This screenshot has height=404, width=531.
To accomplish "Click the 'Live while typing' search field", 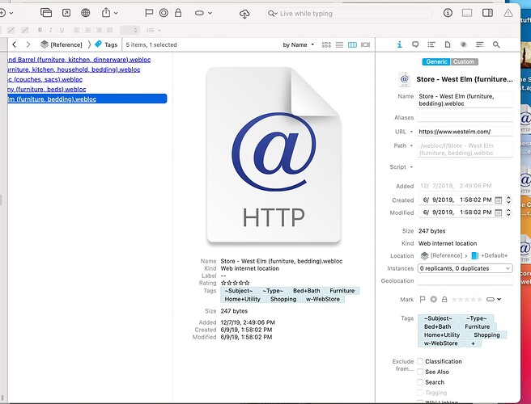I will click(349, 14).
